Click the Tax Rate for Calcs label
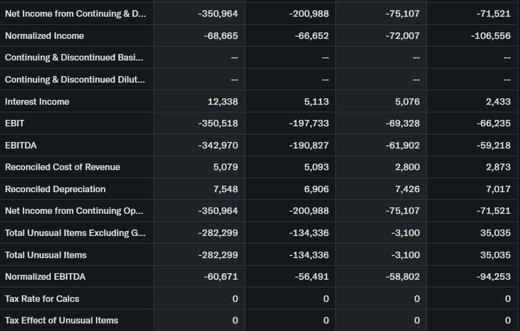The image size is (520, 331). [42, 299]
